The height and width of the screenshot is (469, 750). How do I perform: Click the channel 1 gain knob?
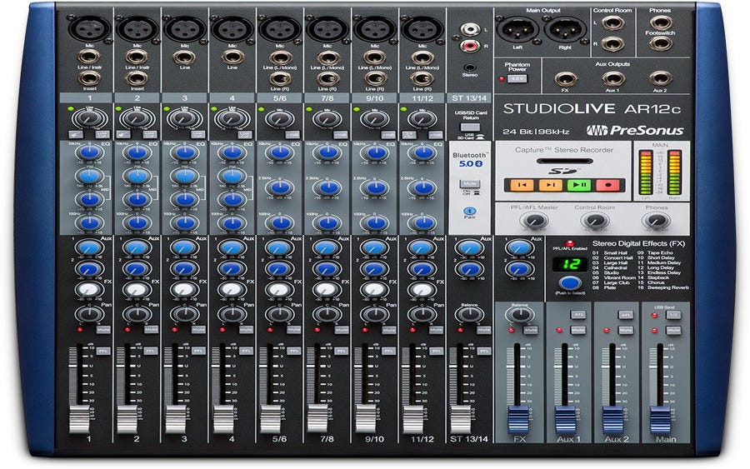[89, 118]
